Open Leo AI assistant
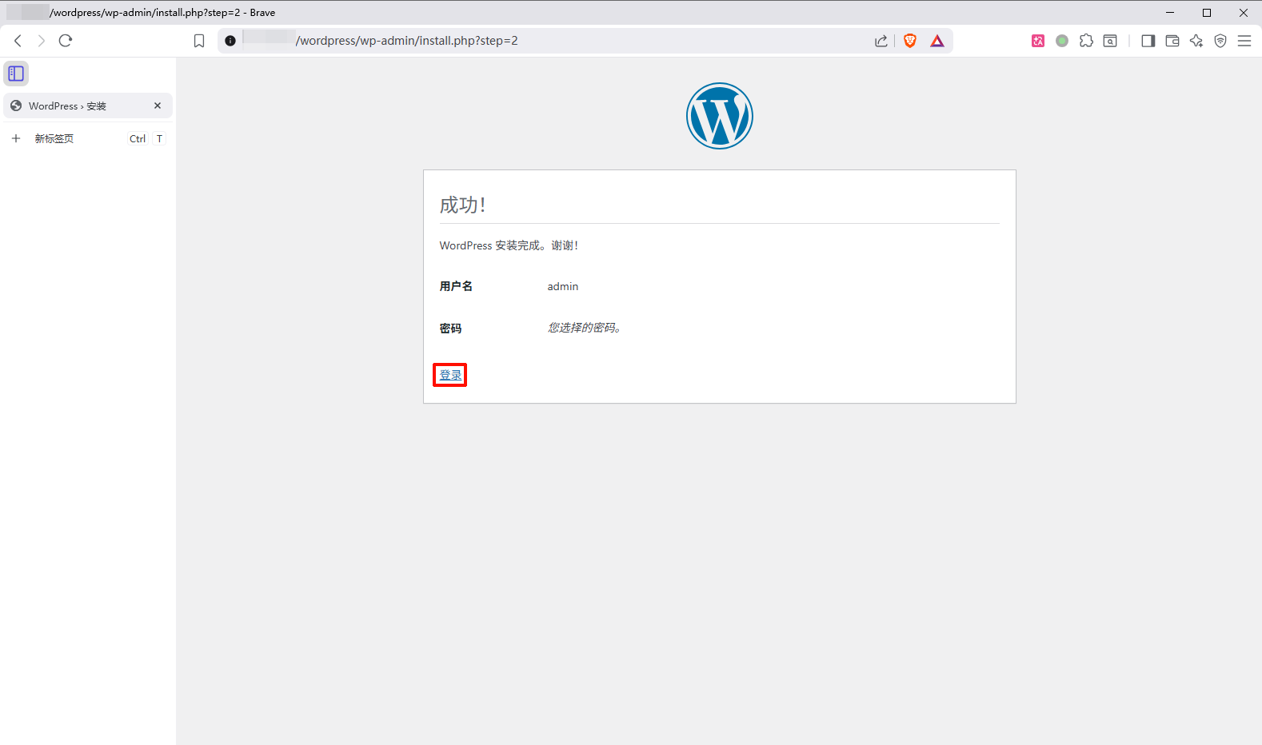 [x=1196, y=41]
